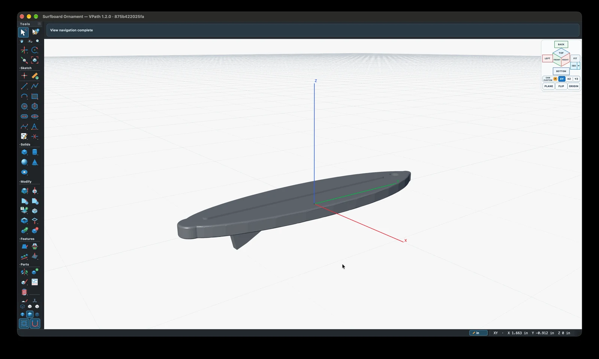This screenshot has width=599, height=359.
Task: Select the Ellipse sketch tool
Action: tap(35, 116)
